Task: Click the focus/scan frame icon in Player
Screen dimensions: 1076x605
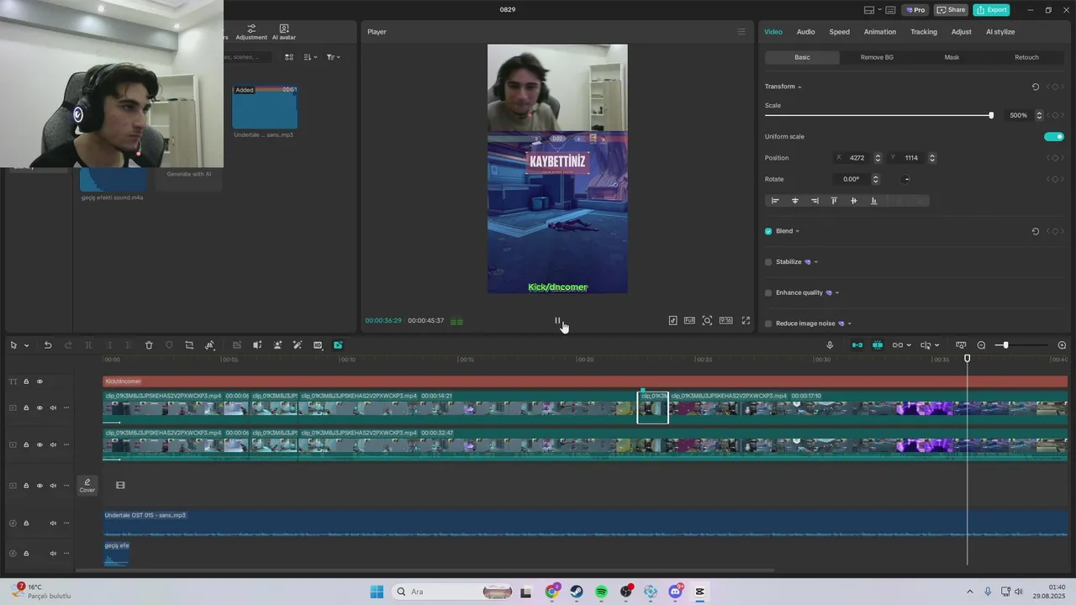Action: 707,321
